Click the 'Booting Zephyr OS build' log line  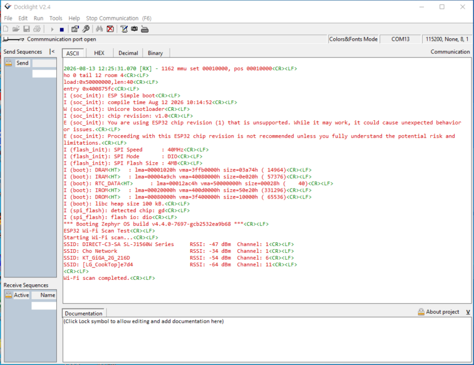(x=166, y=224)
